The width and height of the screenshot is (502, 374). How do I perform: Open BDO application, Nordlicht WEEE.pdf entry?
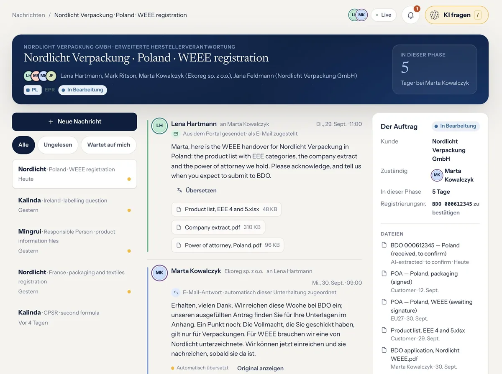point(430,359)
